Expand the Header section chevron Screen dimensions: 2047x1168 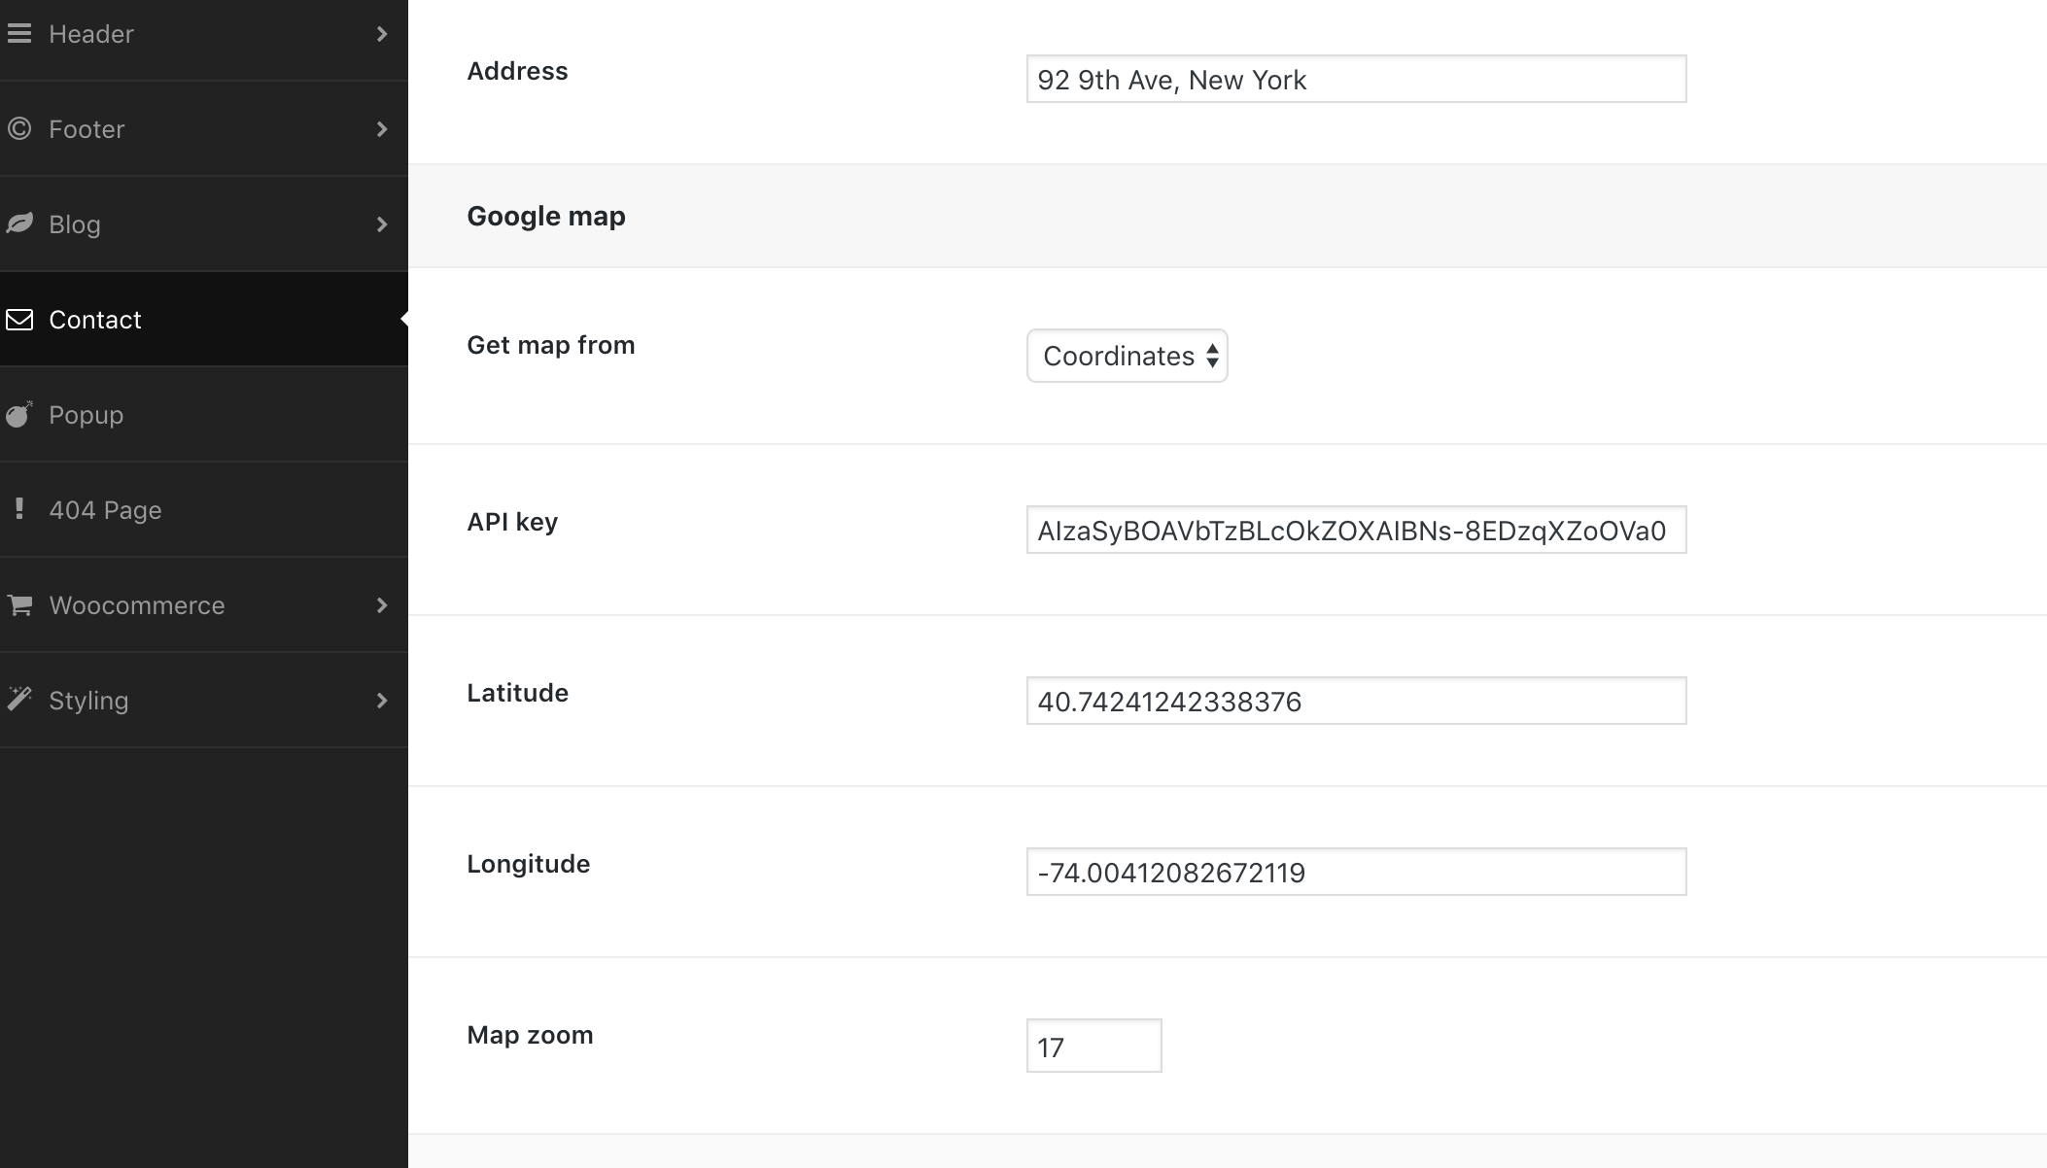point(382,34)
